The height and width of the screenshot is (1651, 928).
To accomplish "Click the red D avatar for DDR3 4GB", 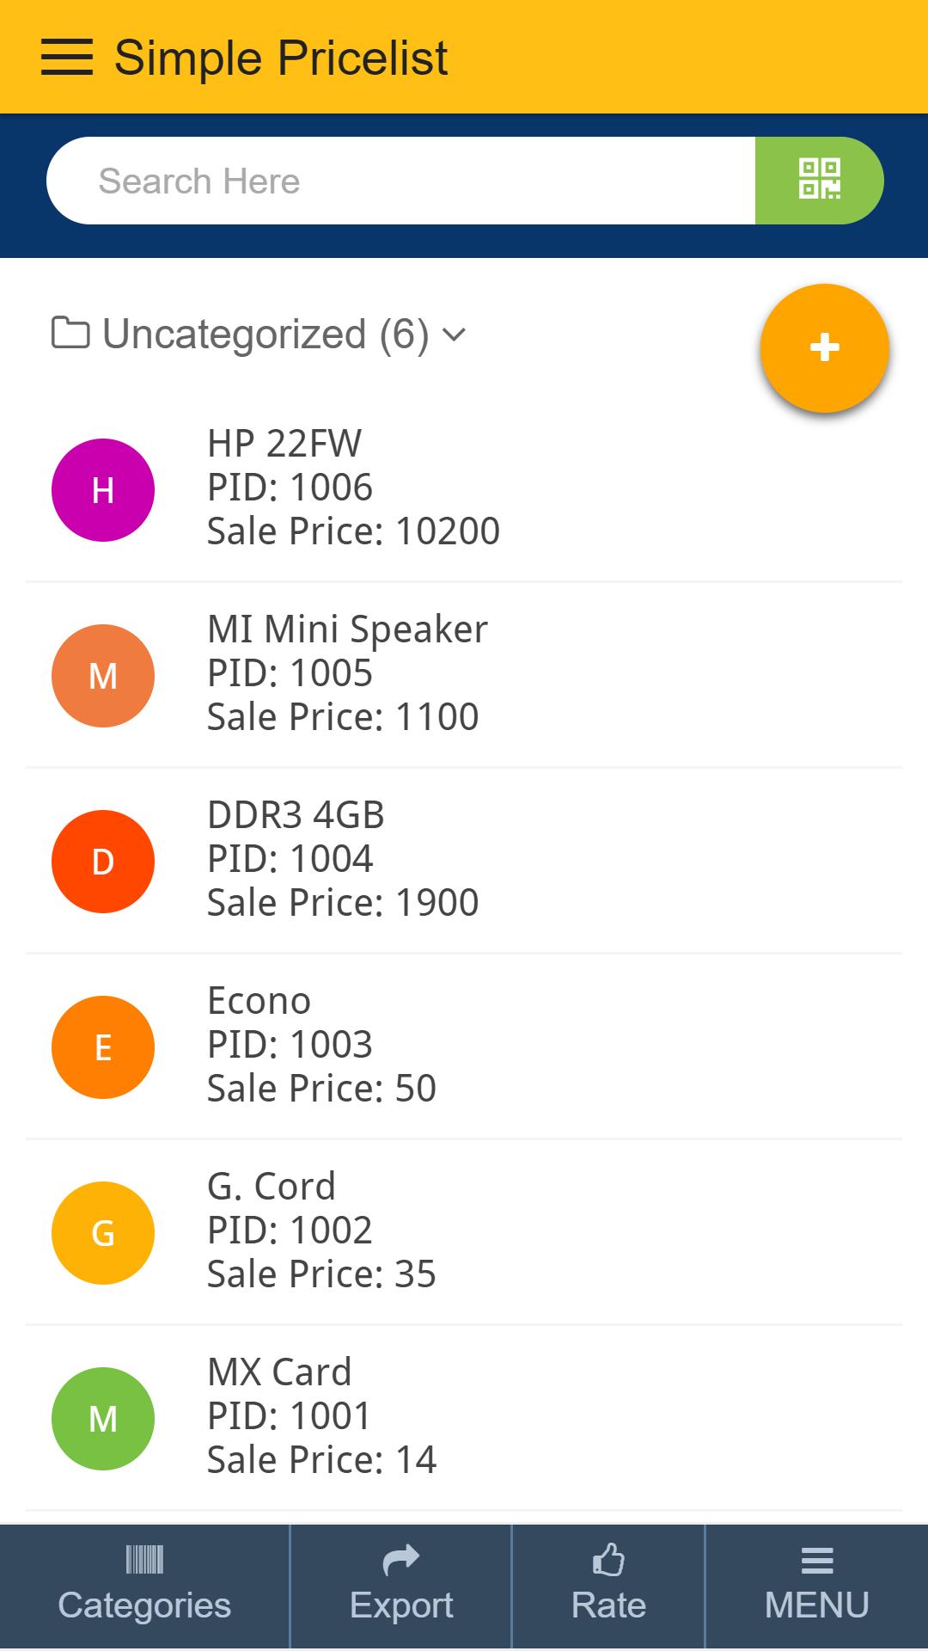I will [103, 862].
